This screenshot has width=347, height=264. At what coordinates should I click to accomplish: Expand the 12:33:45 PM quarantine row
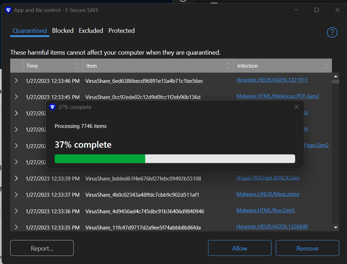[x=16, y=97]
